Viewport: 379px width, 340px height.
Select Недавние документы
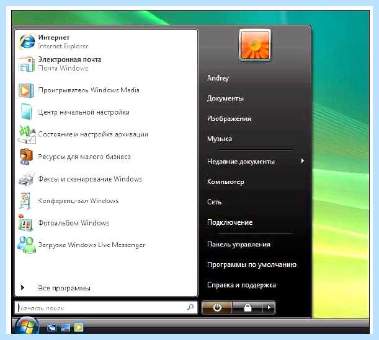click(241, 162)
